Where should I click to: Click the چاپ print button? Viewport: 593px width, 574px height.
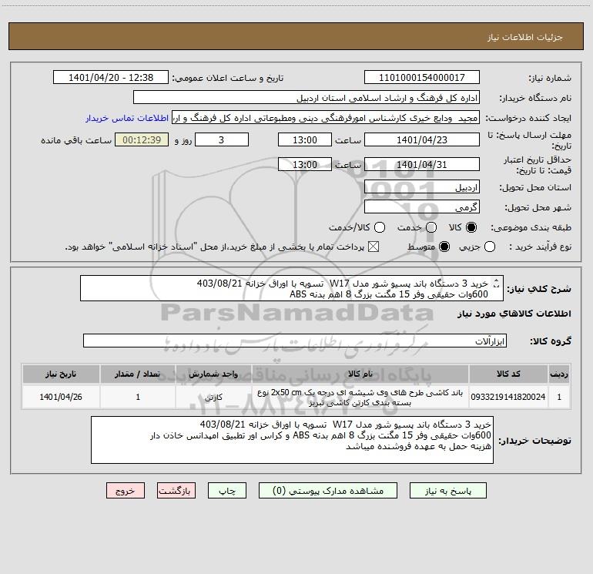[x=227, y=491]
